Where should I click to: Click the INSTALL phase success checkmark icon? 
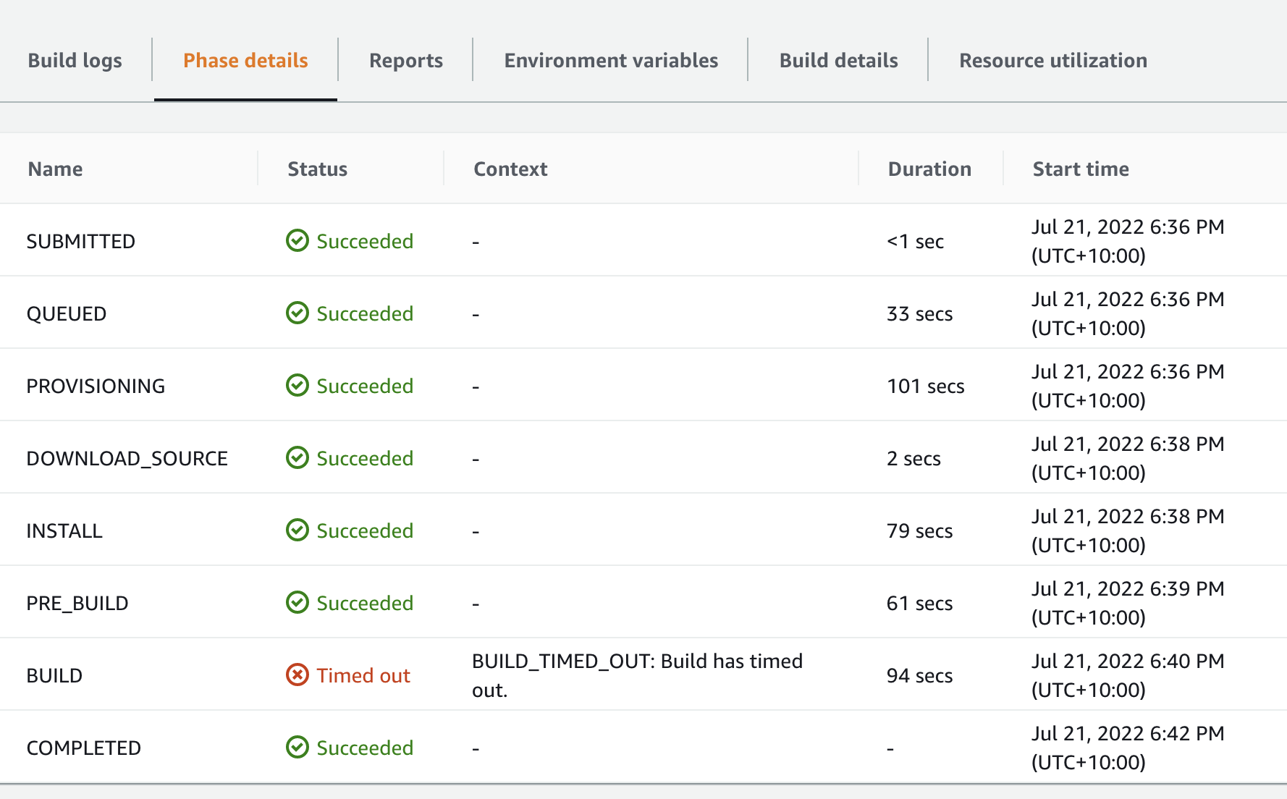tap(297, 530)
